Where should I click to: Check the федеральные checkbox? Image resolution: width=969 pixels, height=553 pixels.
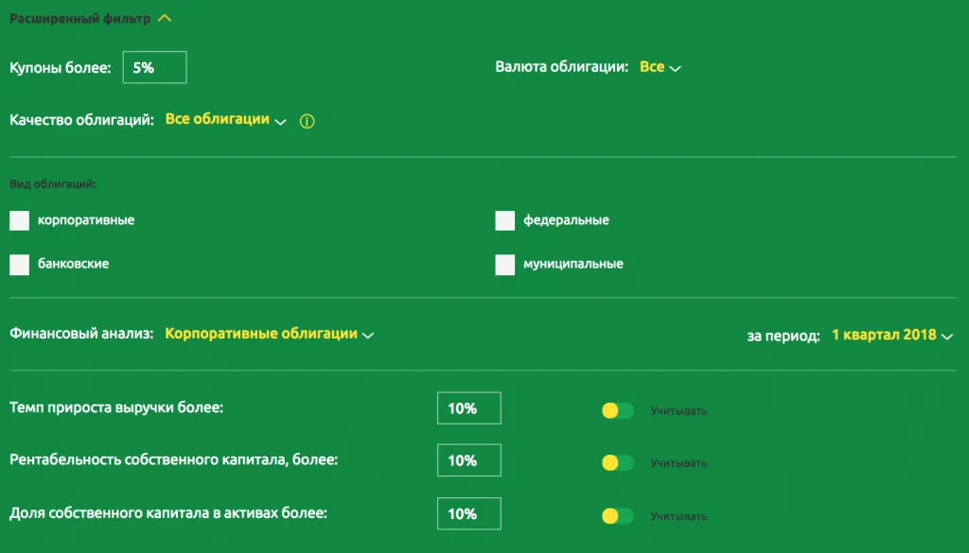coord(505,221)
